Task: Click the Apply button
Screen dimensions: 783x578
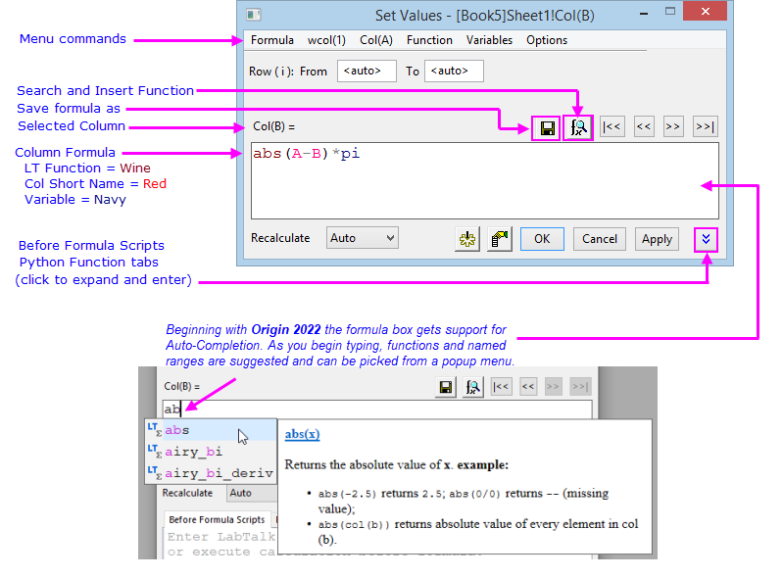Action: pos(657,239)
